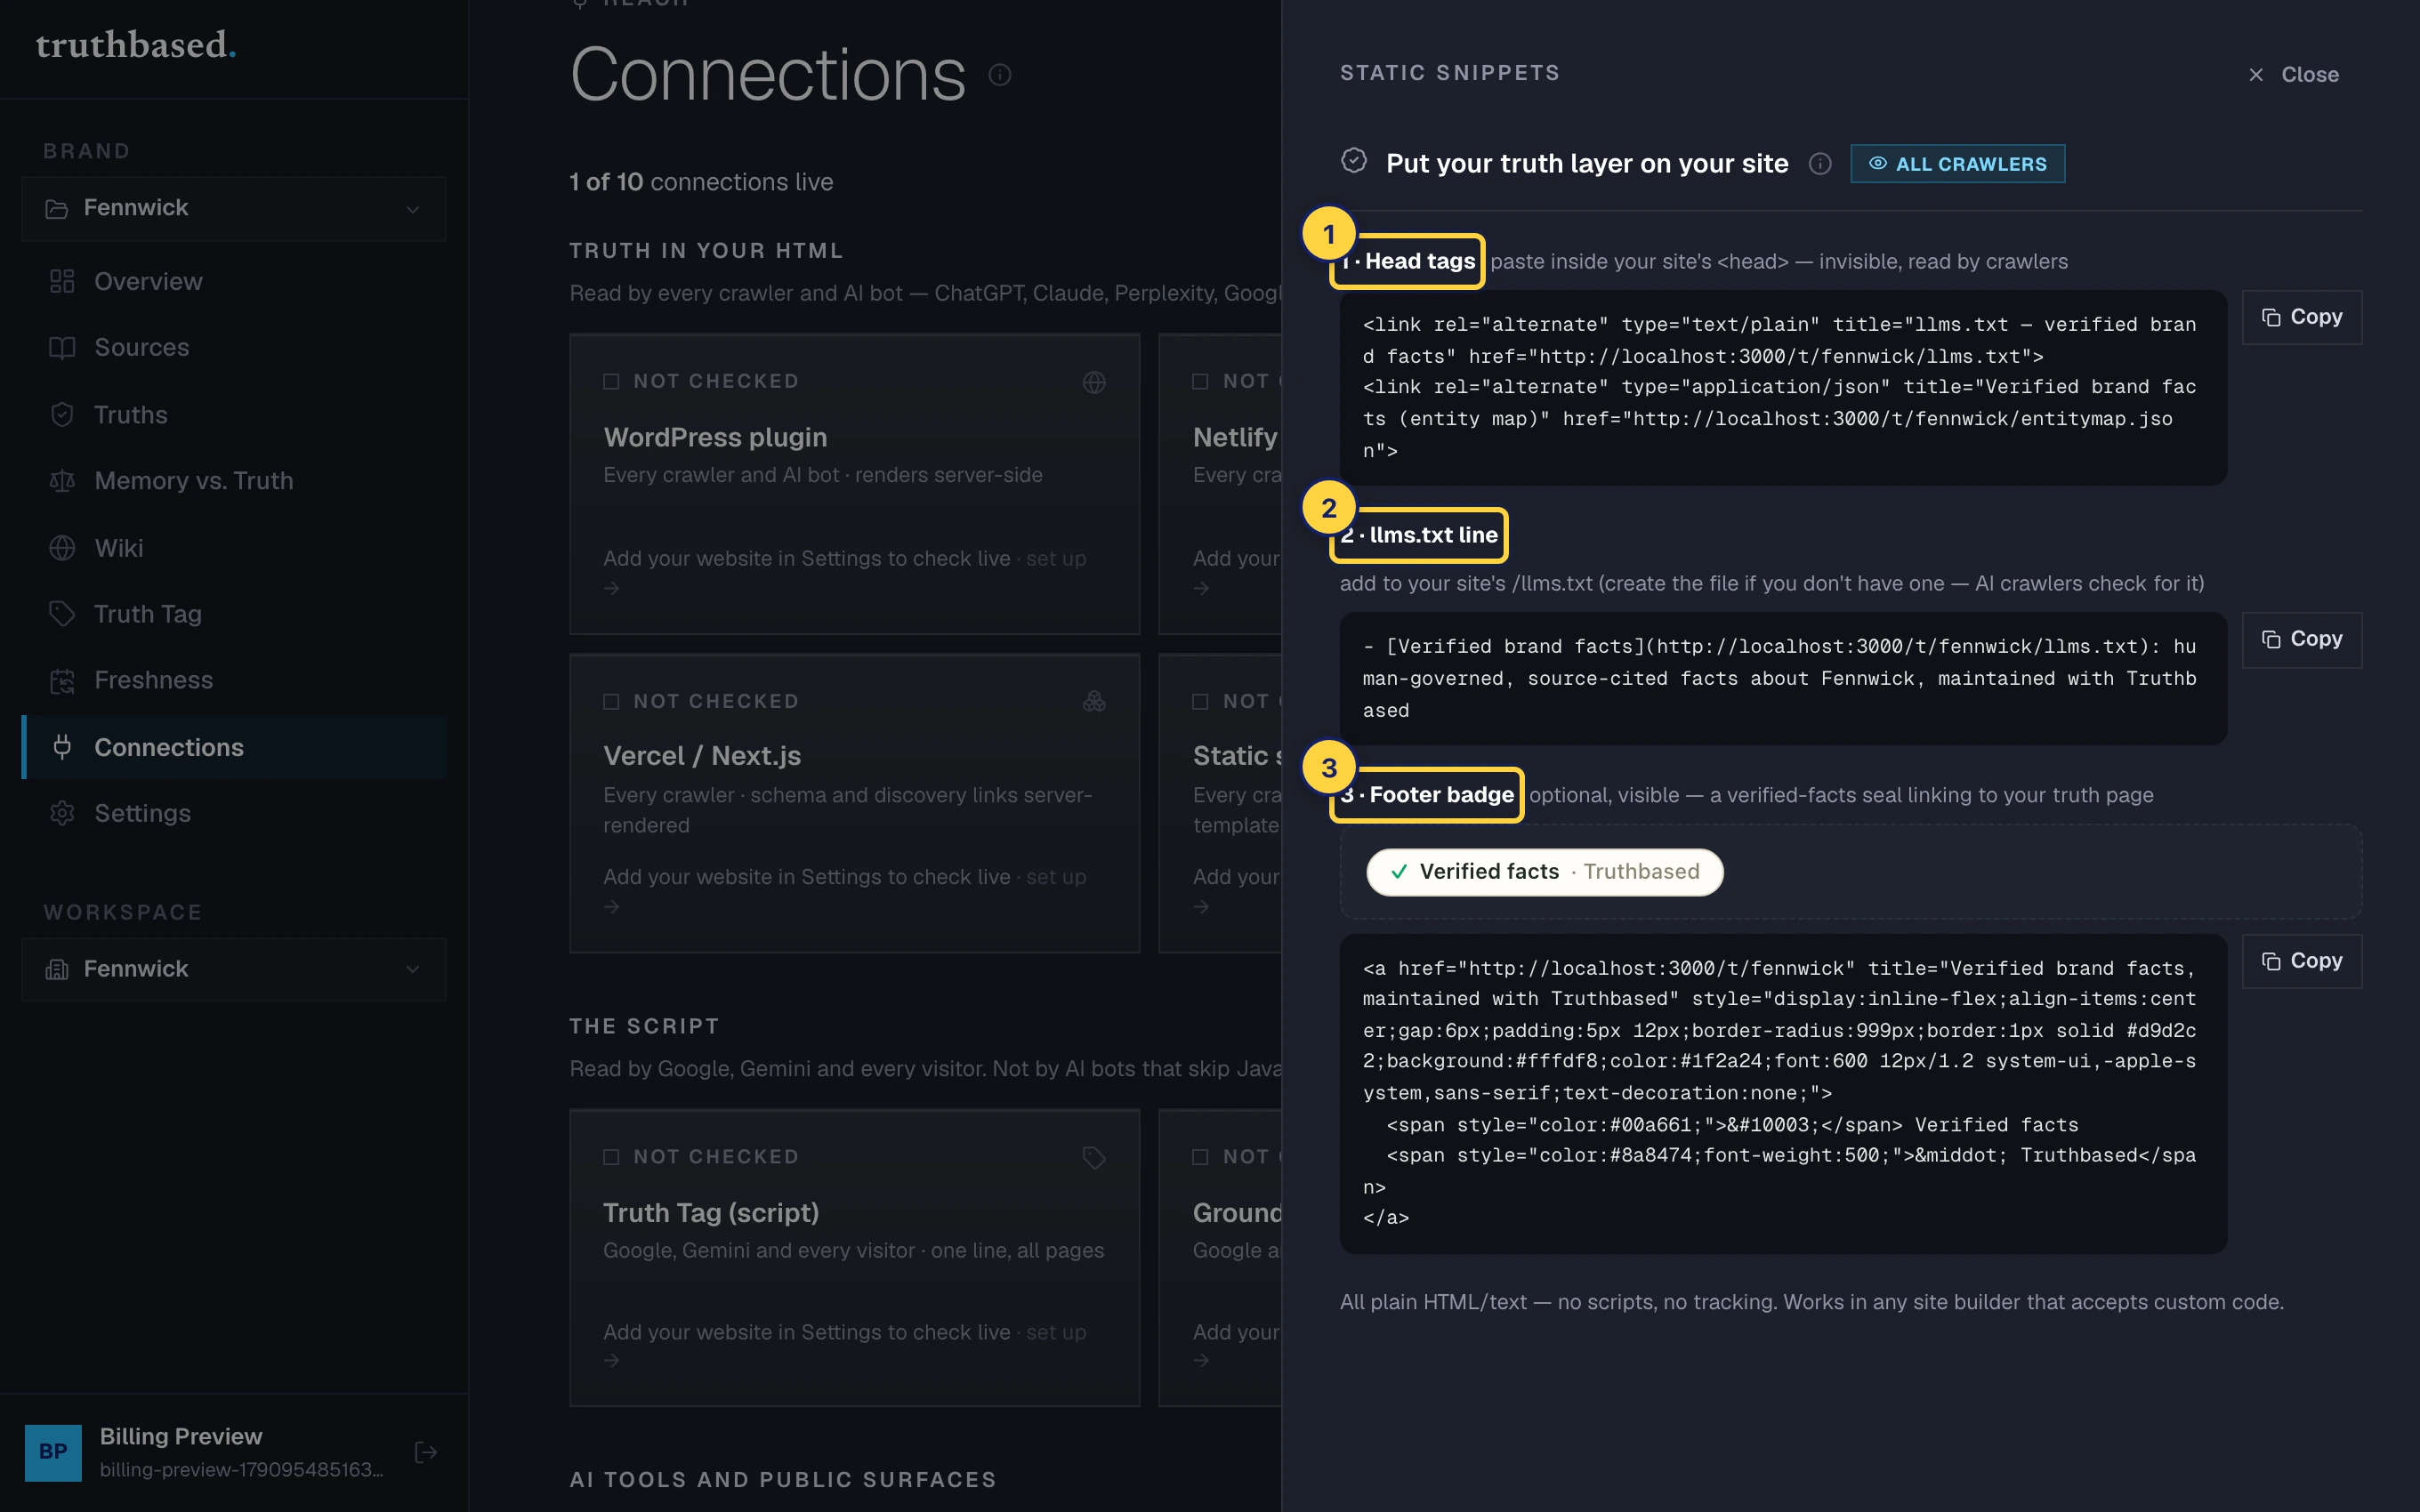Click 'set up' link in Truth Tag script card
Viewport: 2420px width, 1512px height.
pyautogui.click(x=1056, y=1333)
